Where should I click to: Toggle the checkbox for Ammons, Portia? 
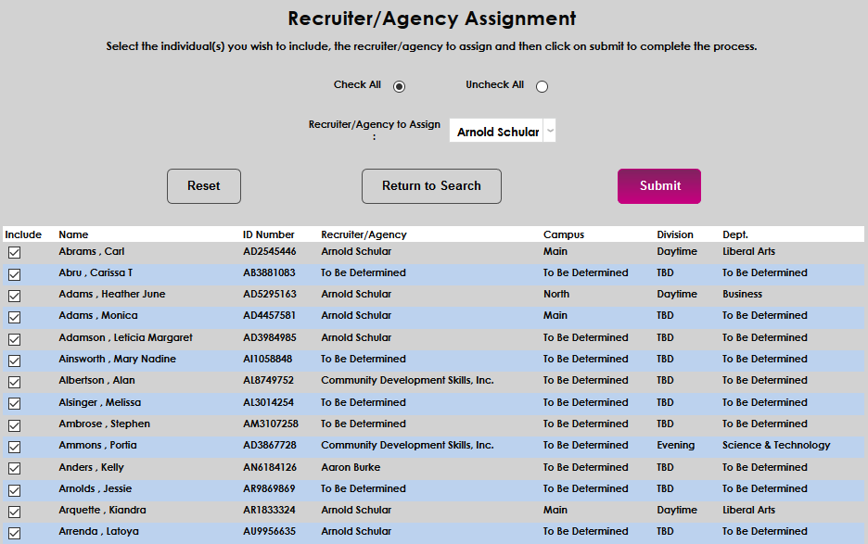[14, 446]
